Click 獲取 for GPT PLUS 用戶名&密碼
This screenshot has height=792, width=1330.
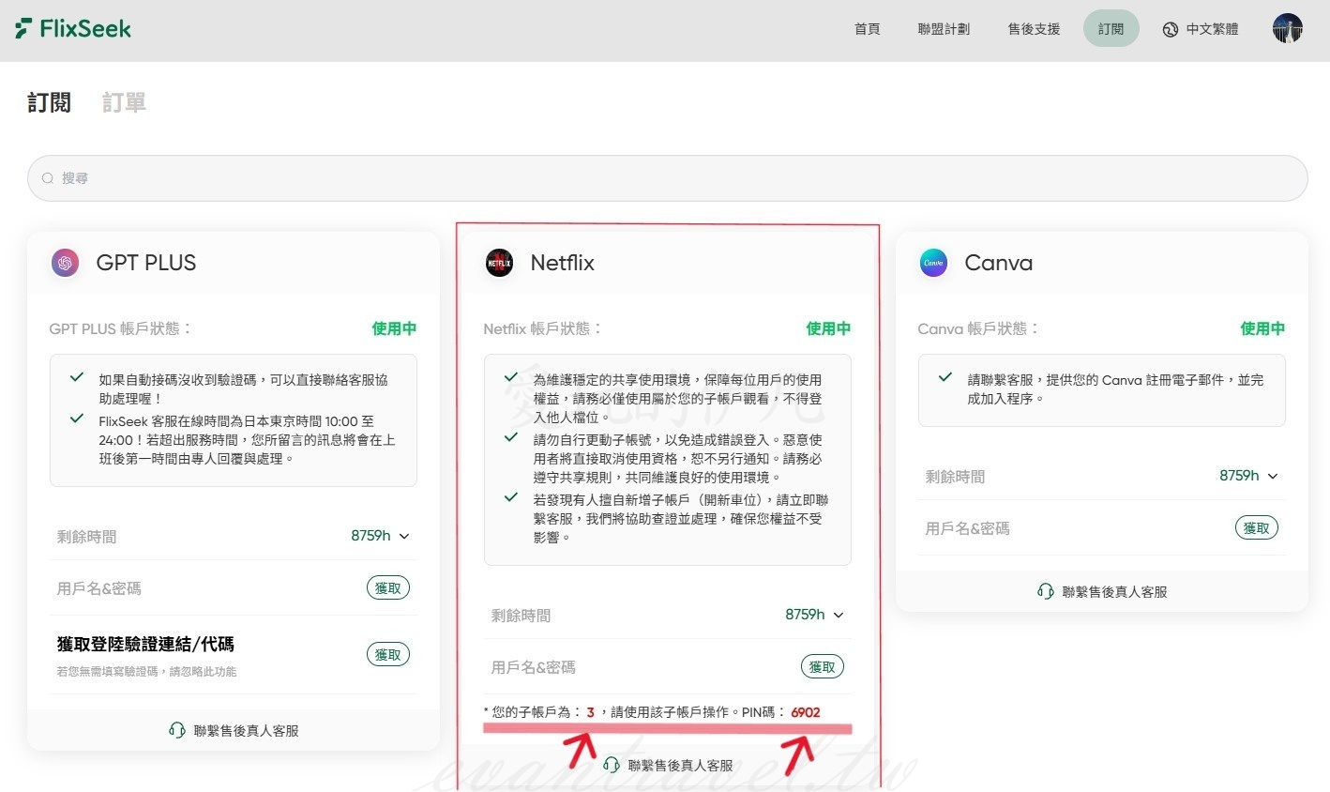pos(387,588)
